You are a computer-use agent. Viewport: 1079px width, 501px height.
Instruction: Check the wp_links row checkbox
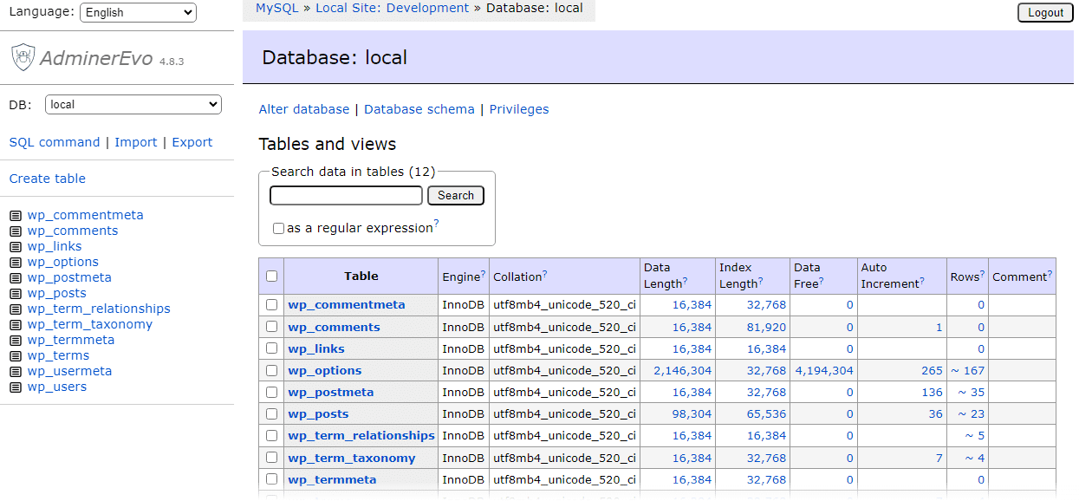271,348
